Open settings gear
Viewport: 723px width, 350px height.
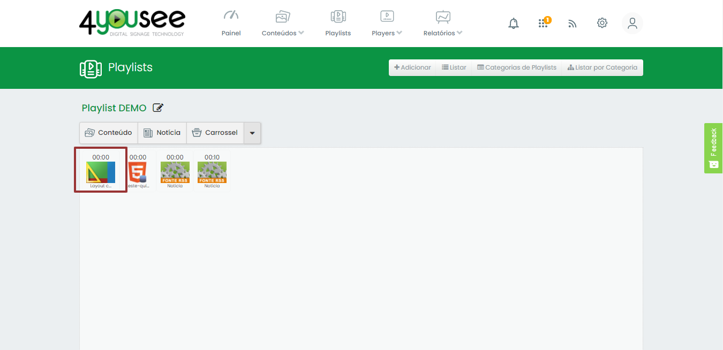click(602, 23)
